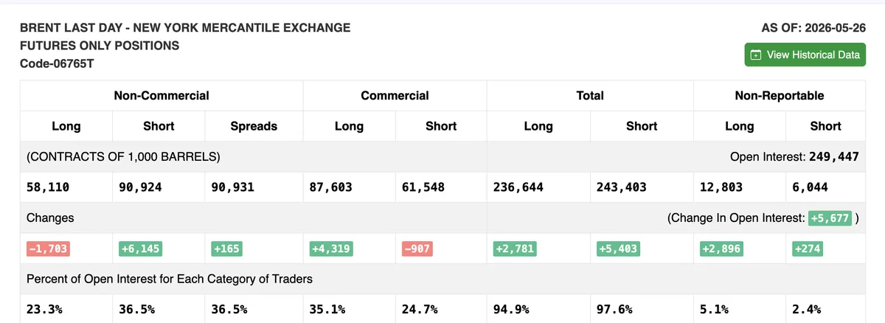Click the calendar icon in View Historical Data
This screenshot has height=323, width=885.
(x=756, y=55)
